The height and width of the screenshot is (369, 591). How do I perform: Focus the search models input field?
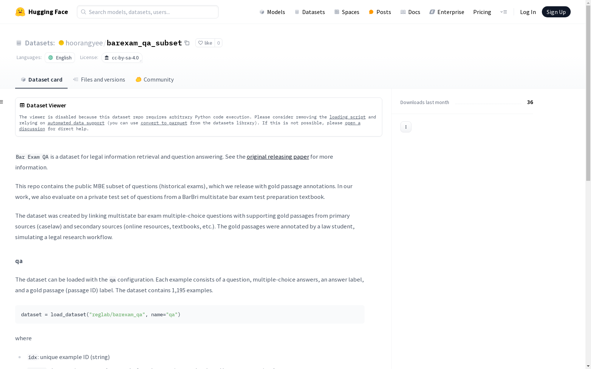point(148,12)
